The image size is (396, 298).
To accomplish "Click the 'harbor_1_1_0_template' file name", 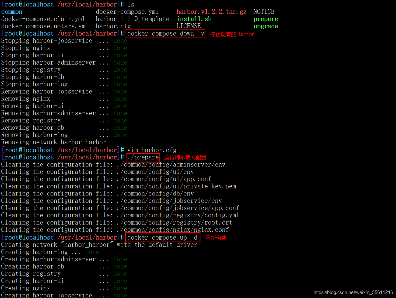I will 133,19.
